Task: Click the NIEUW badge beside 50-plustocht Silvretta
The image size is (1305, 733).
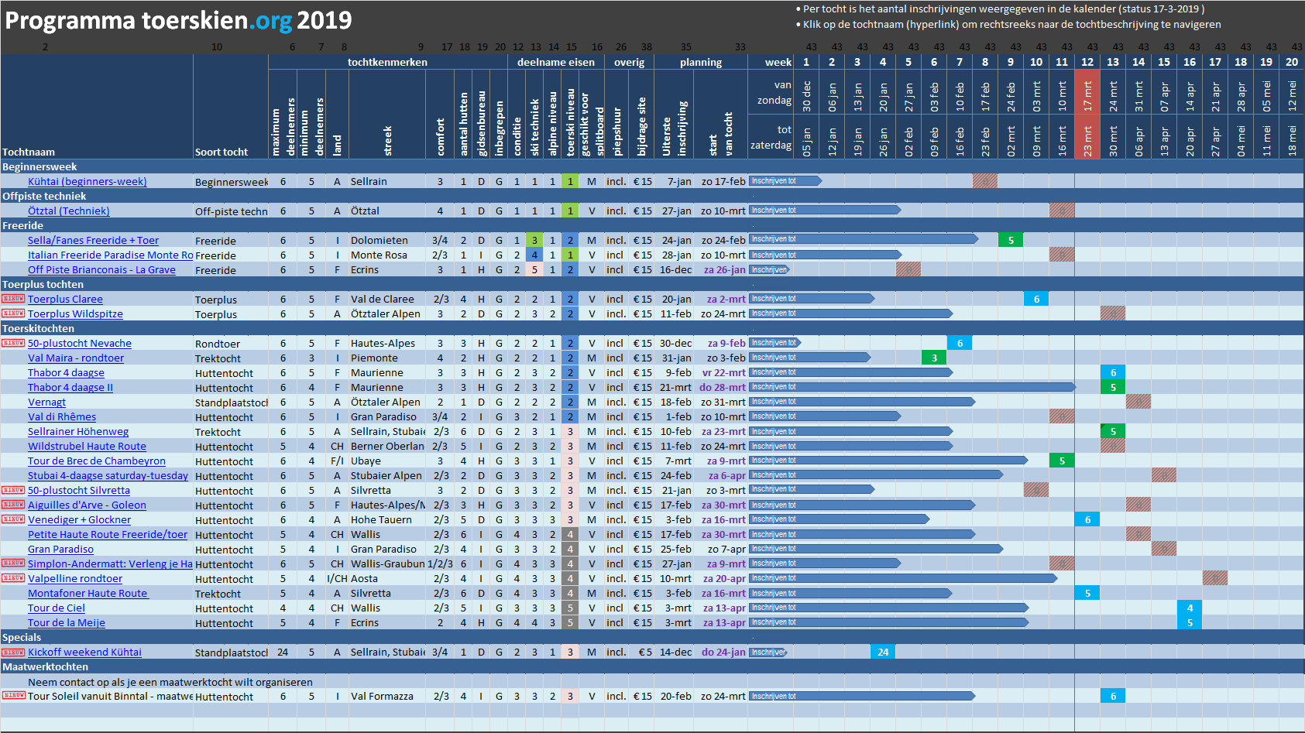Action: [13, 490]
